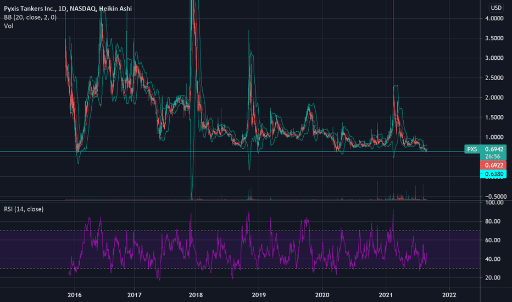Select the Vol indicator legend
Screen dimensions: 512x302
pyautogui.click(x=8, y=26)
